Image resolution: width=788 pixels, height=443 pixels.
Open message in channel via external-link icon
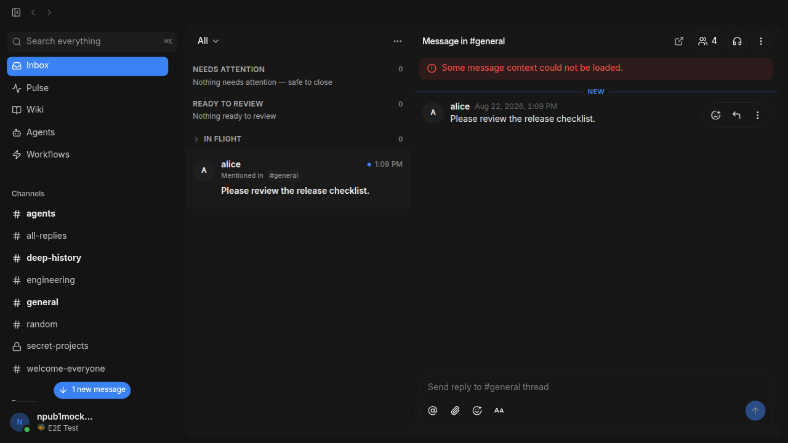[x=679, y=41]
